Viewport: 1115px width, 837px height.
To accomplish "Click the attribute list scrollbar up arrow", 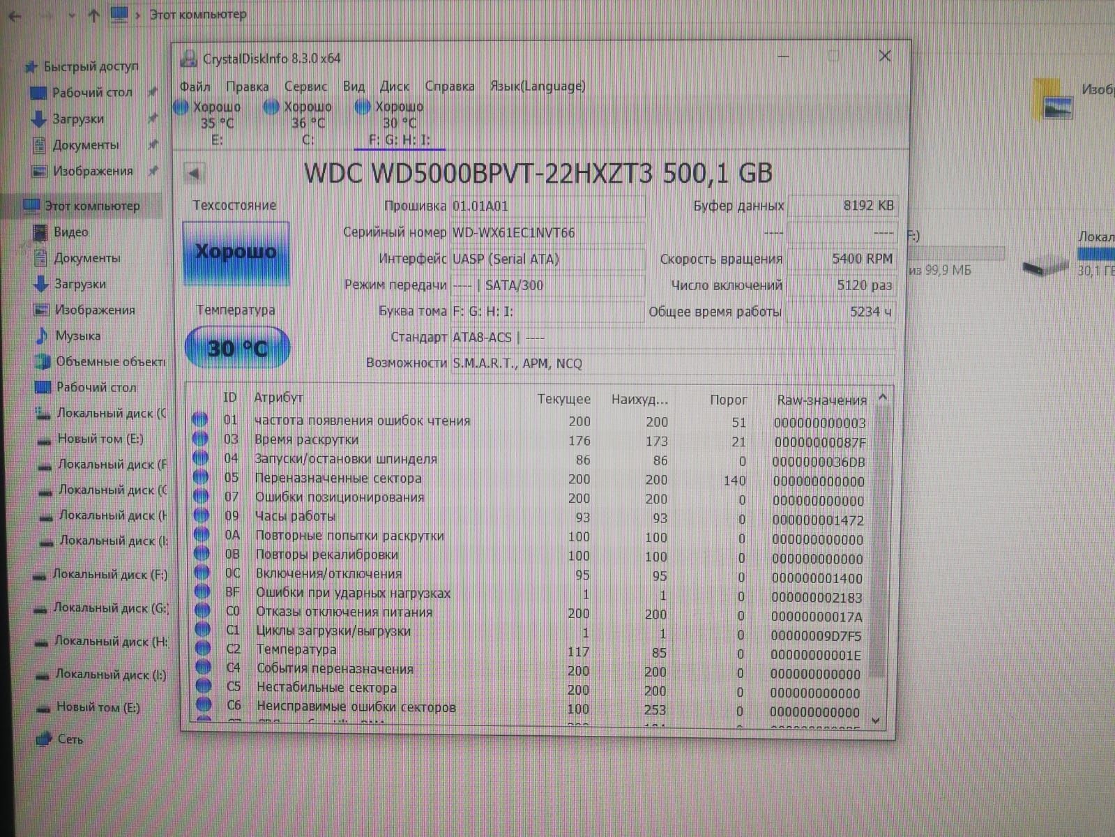I will pyautogui.click(x=882, y=398).
